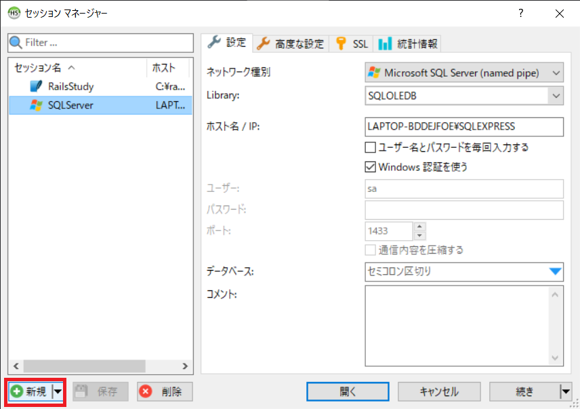
Task: Click the ホスト column header
Action: (x=168, y=68)
